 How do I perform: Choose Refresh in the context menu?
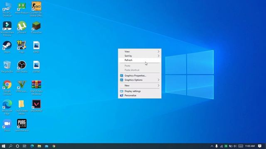pos(140,60)
